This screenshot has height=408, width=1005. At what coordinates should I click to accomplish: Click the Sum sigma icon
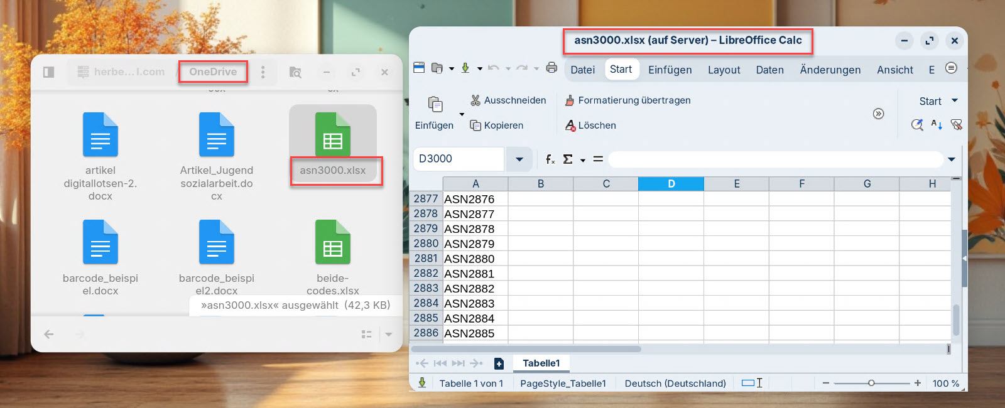tap(568, 159)
